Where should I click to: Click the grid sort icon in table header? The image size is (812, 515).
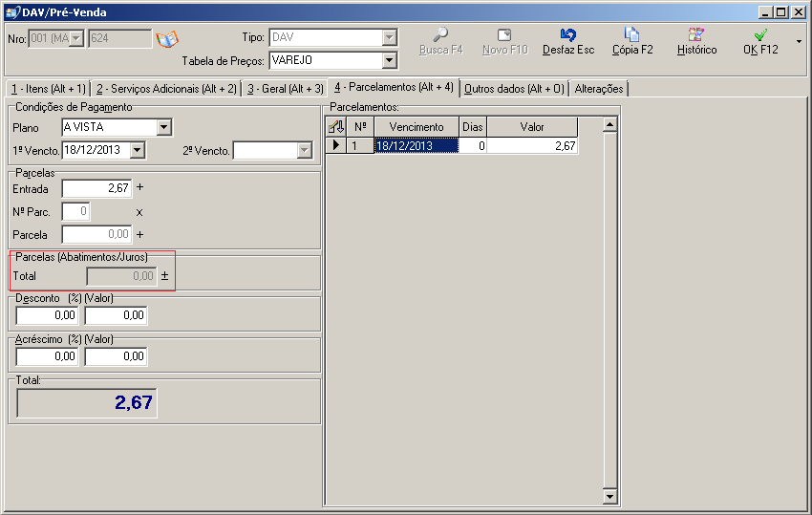[335, 127]
